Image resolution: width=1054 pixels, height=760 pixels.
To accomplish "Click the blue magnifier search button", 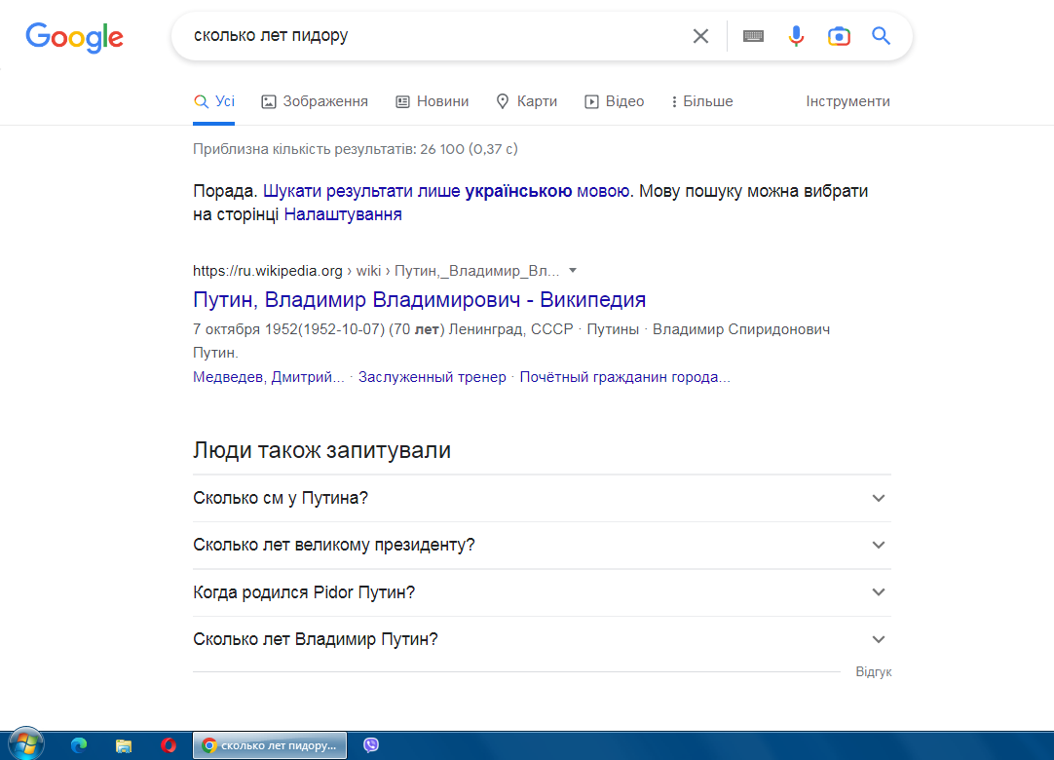I will coord(881,36).
